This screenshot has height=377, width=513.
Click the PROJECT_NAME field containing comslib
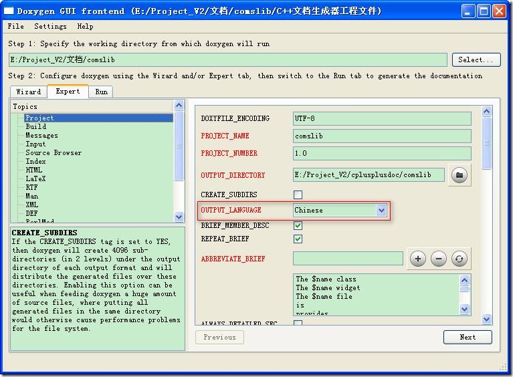pos(382,136)
